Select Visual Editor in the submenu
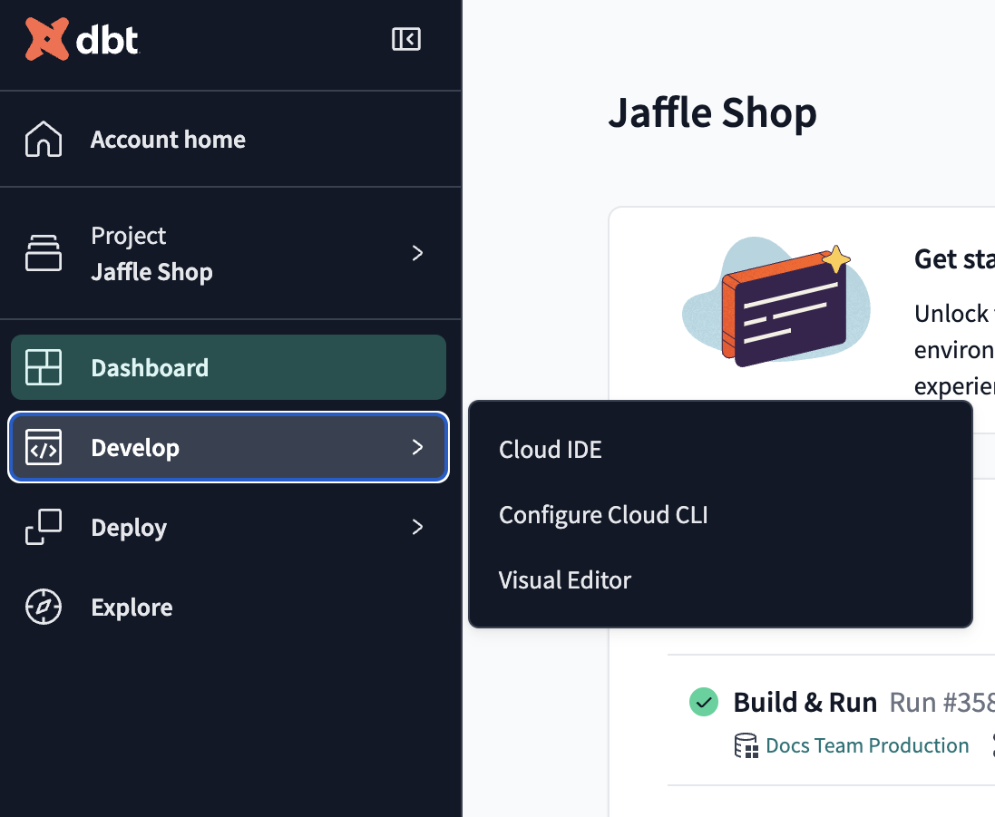Viewport: 995px width, 817px height. 565,580
